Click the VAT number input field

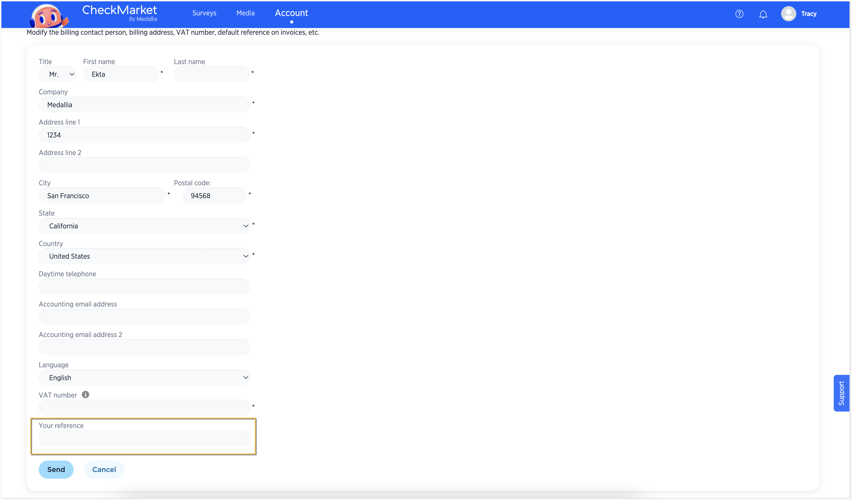(x=144, y=408)
